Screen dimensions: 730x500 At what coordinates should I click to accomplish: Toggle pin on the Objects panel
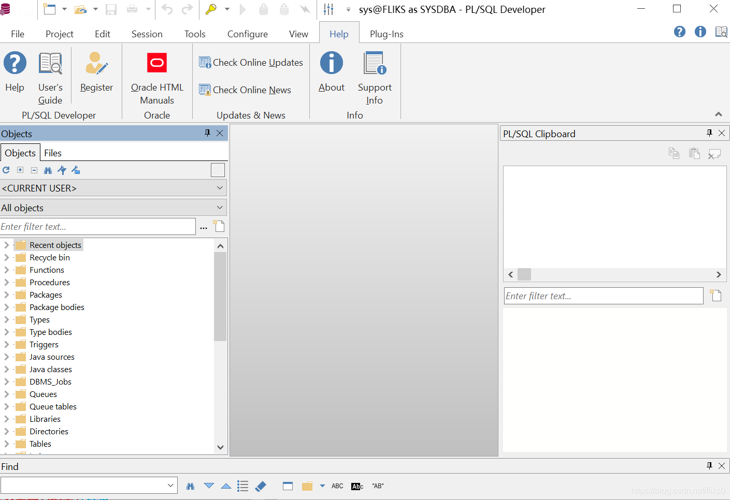click(x=207, y=133)
